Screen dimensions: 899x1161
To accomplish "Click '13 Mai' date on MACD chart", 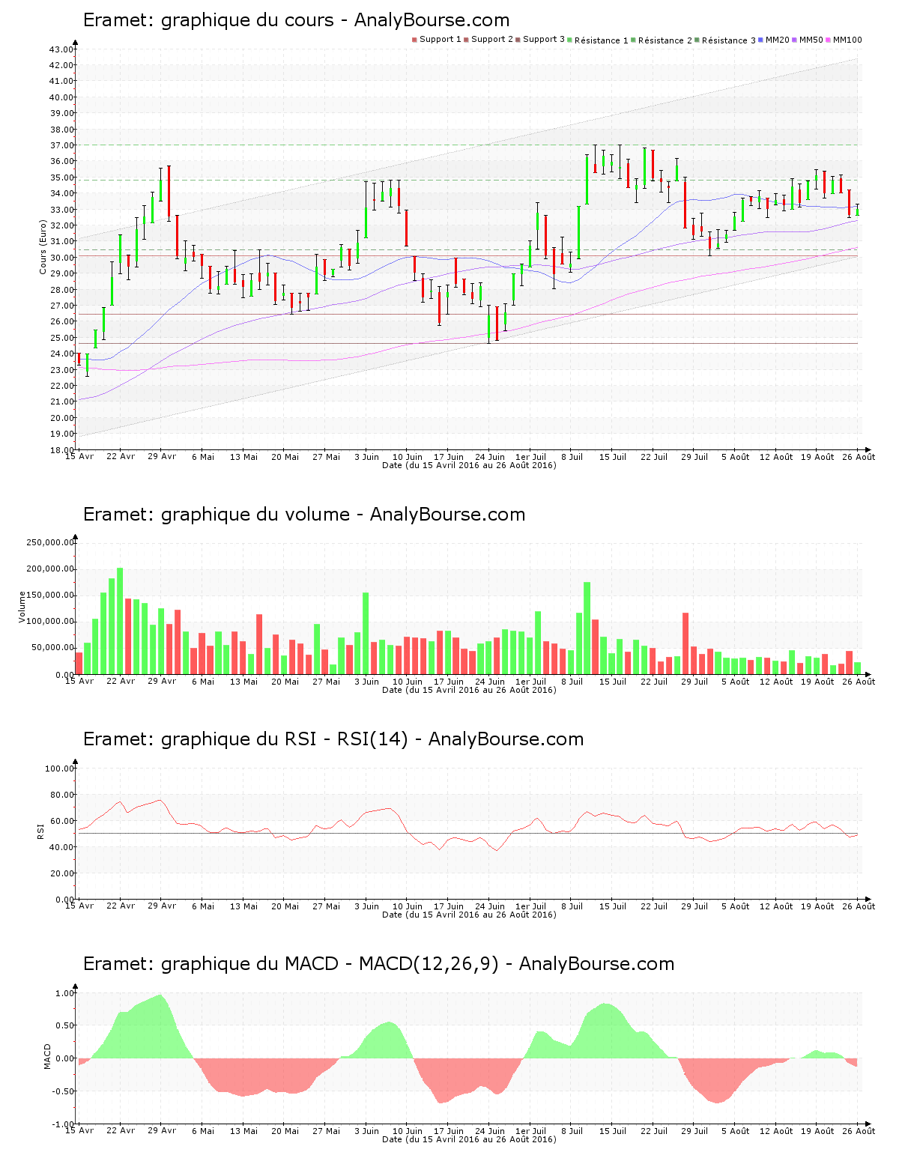I will click(x=243, y=1130).
